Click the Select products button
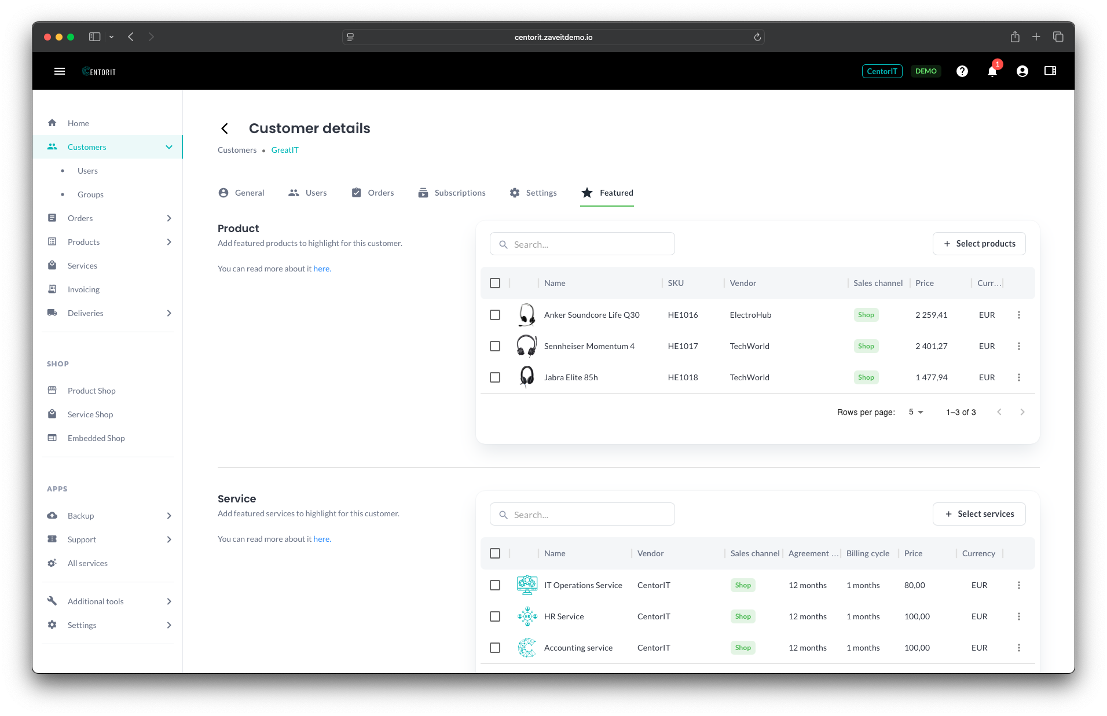The height and width of the screenshot is (716, 1107). click(x=979, y=244)
